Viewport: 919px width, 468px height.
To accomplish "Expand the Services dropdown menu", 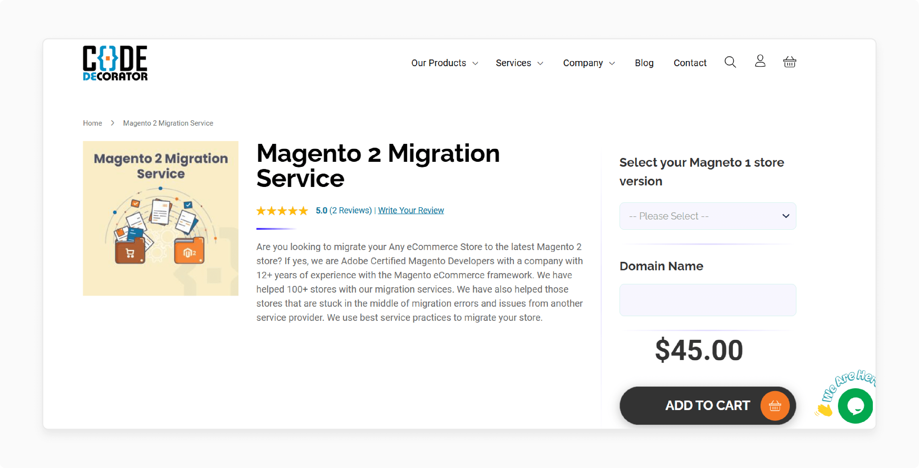I will (518, 63).
